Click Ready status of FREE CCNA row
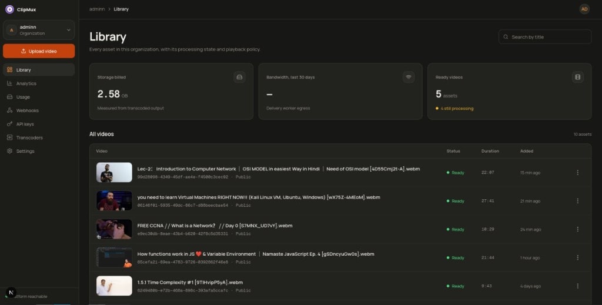Screen dimensions: 602x305 (x=456, y=229)
